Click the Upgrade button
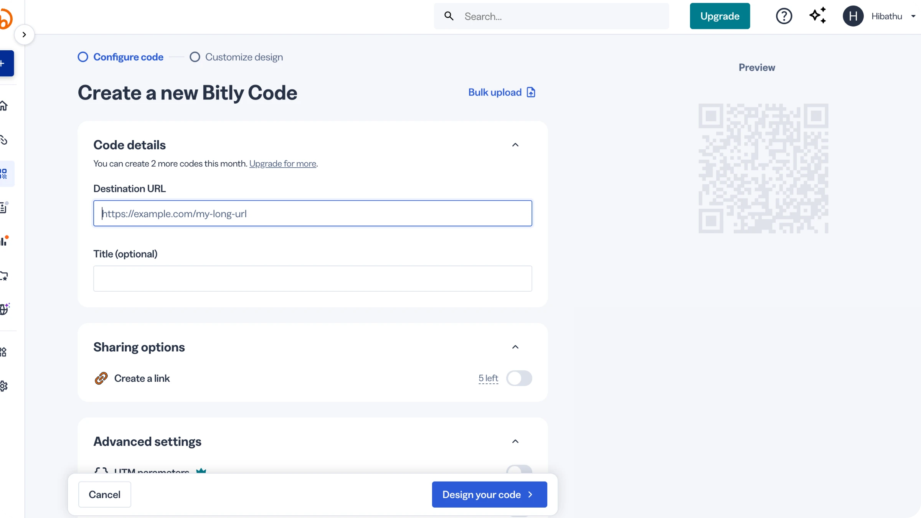This screenshot has width=921, height=518. pos(720,16)
